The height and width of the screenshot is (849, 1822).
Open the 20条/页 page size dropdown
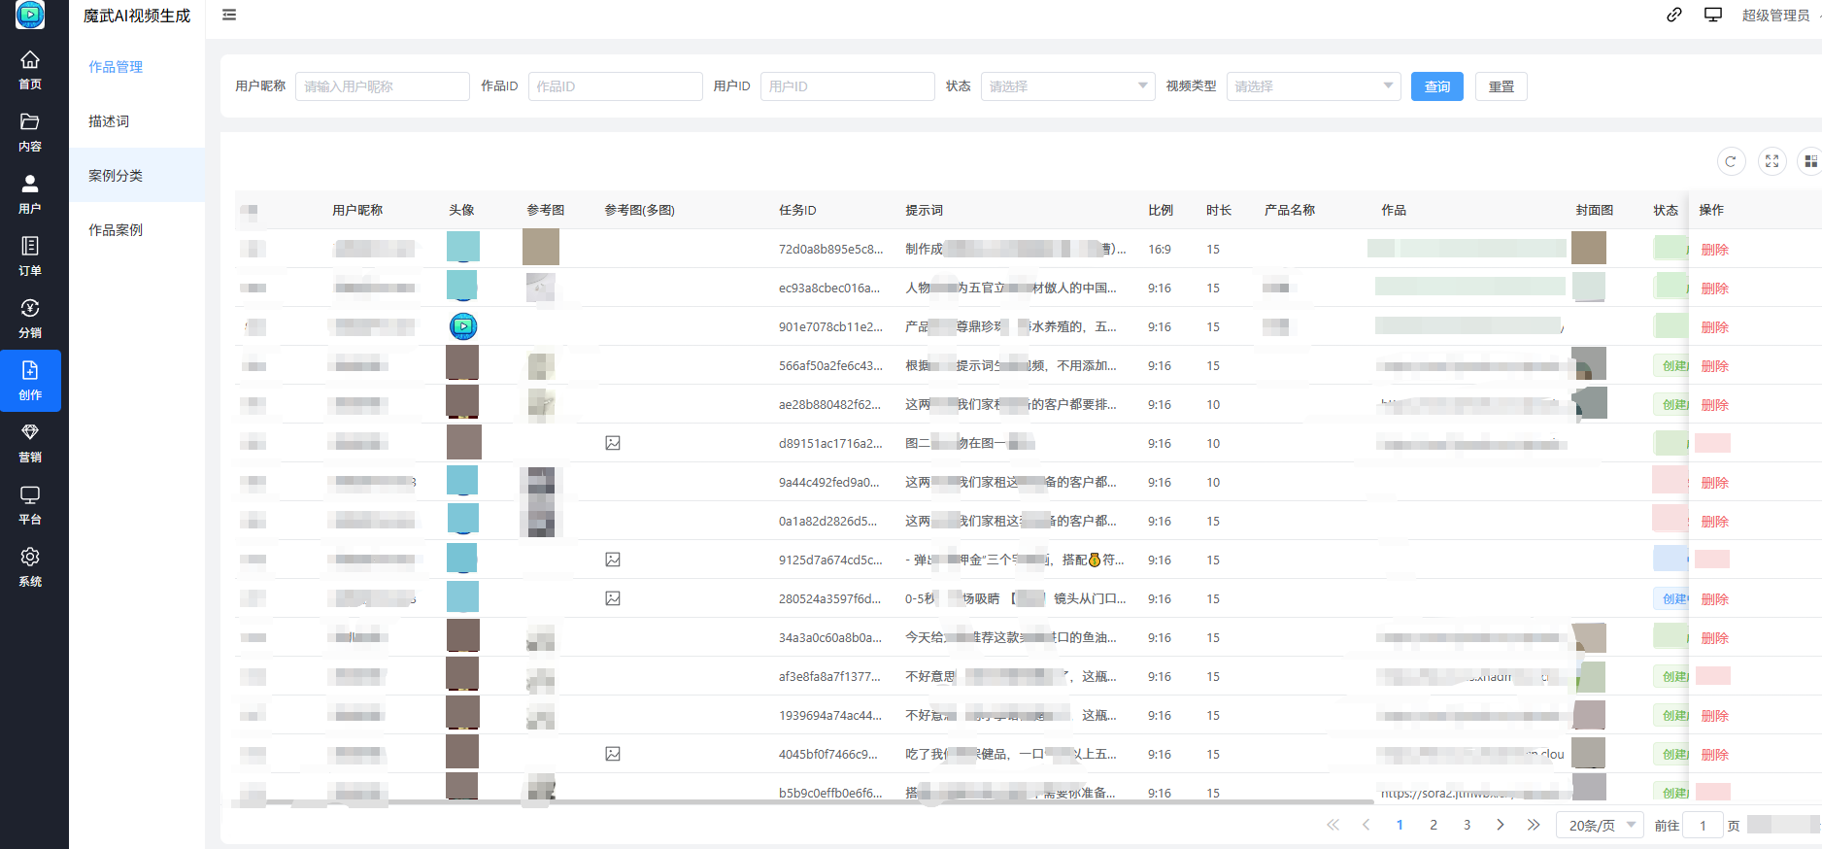(x=1600, y=825)
